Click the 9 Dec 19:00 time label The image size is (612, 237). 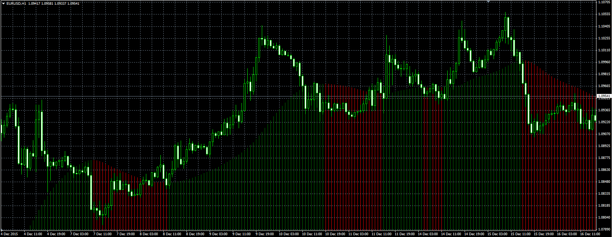[x=265, y=234]
